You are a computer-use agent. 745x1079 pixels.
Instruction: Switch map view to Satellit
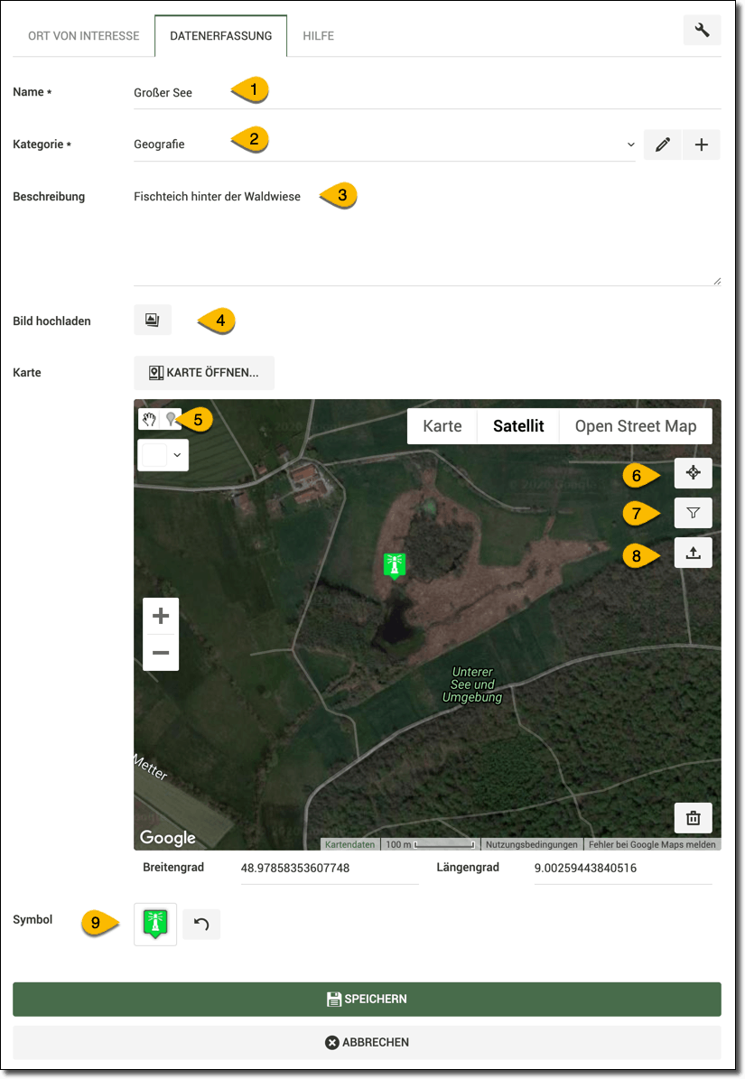[518, 426]
